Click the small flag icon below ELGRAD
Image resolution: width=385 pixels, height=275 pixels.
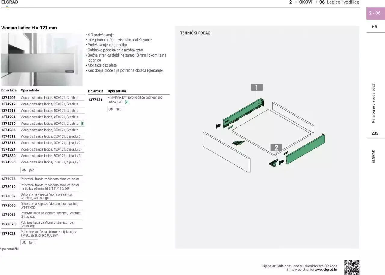[x=7, y=6]
